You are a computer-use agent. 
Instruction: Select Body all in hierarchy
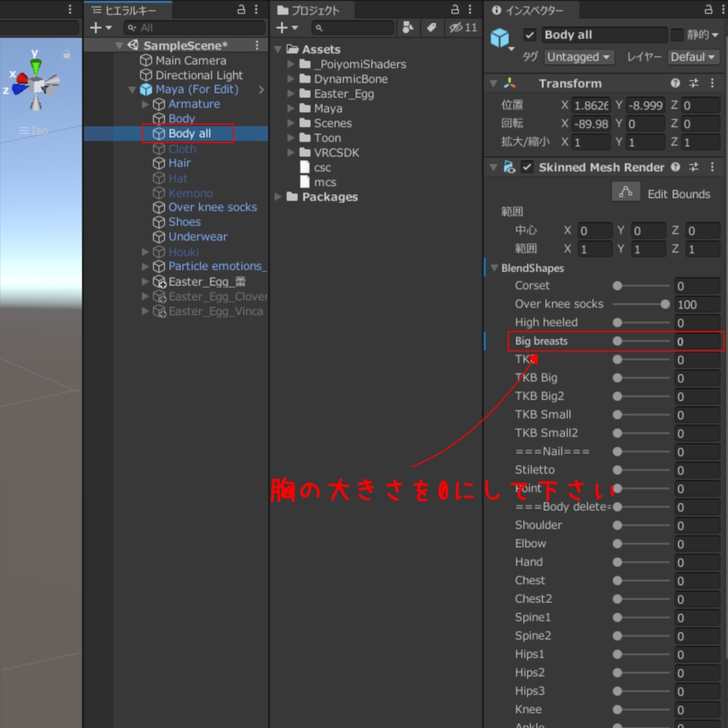tap(189, 134)
